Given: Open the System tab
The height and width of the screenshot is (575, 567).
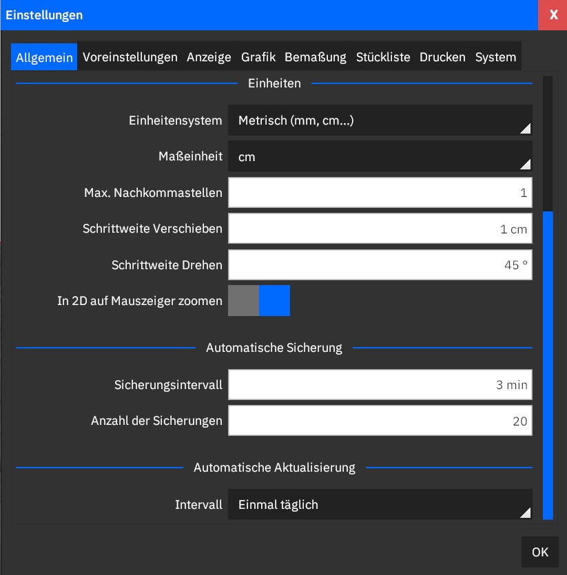Looking at the screenshot, I should click(x=496, y=57).
